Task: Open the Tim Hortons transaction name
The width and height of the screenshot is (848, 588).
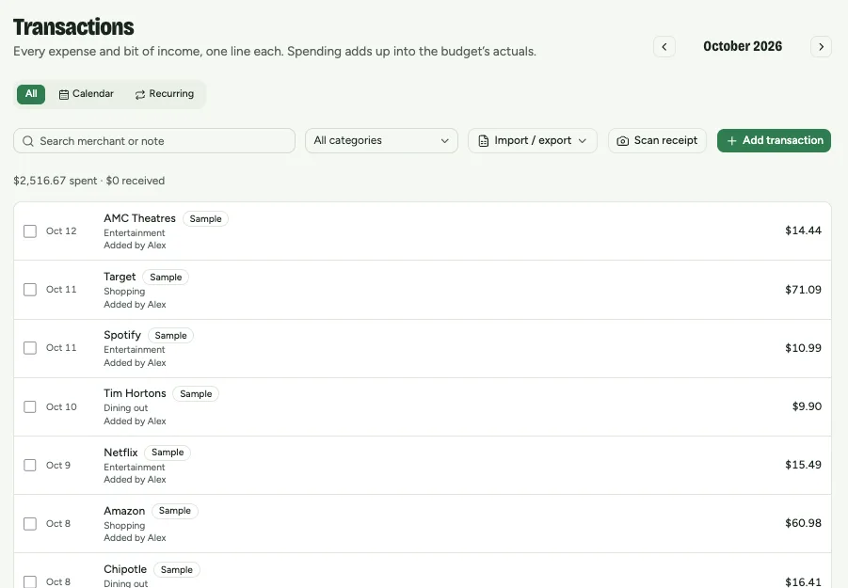Action: [135, 393]
